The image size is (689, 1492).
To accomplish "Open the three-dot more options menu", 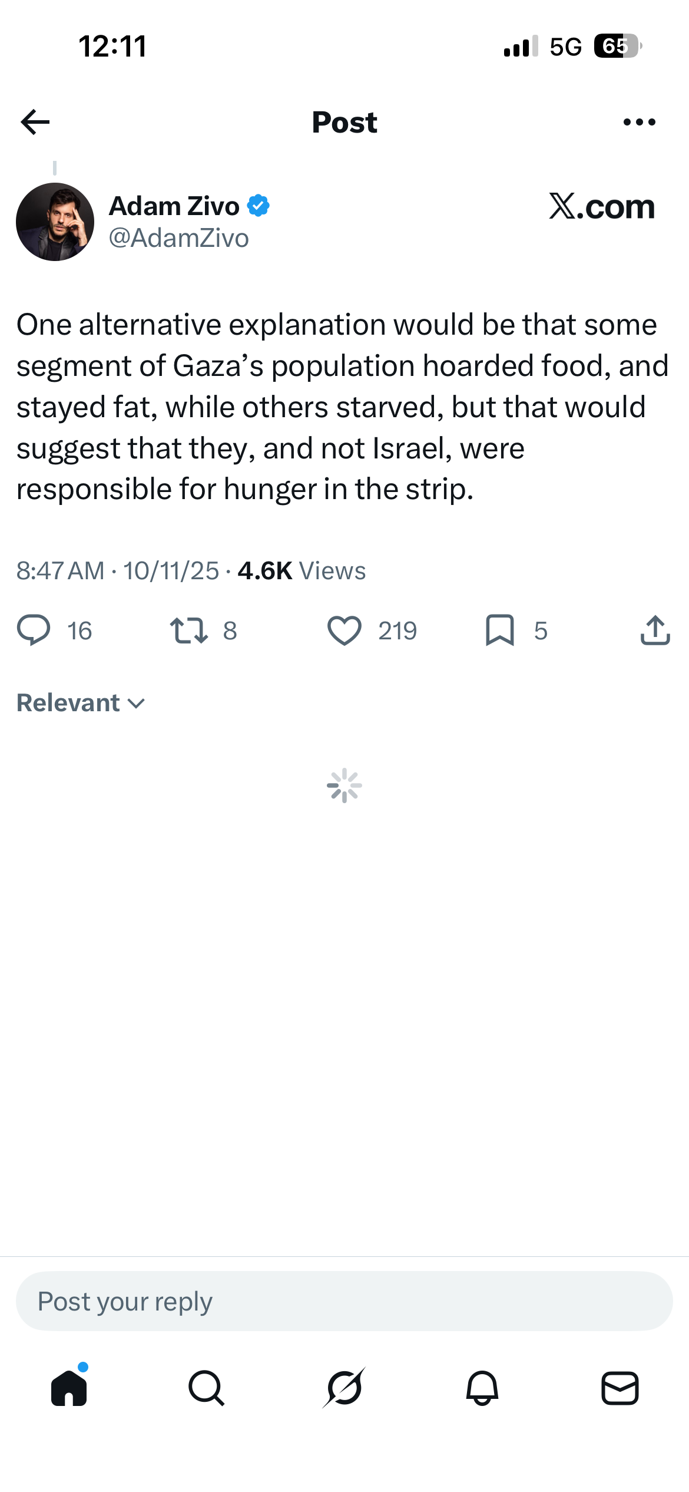I will [639, 122].
